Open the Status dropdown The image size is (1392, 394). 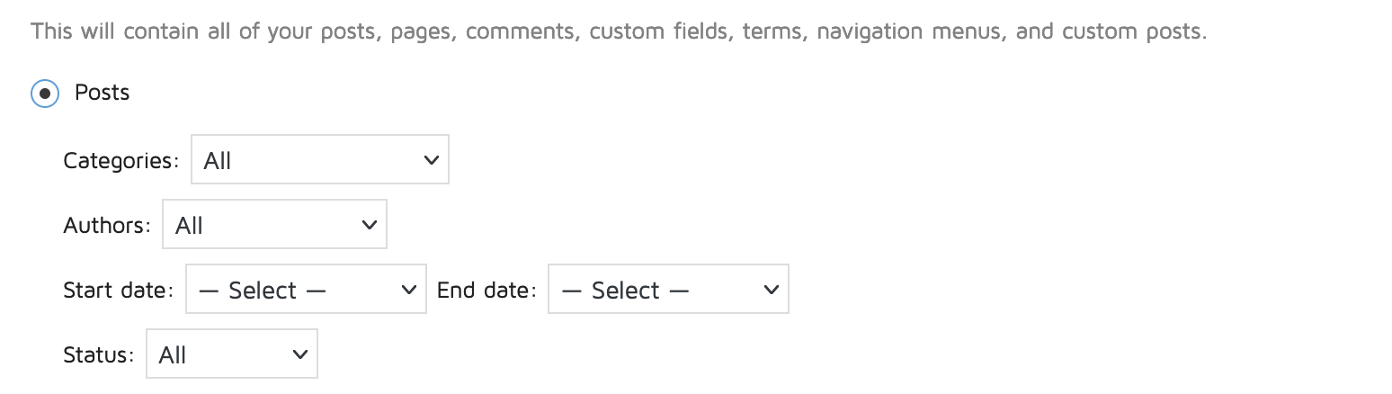click(231, 354)
